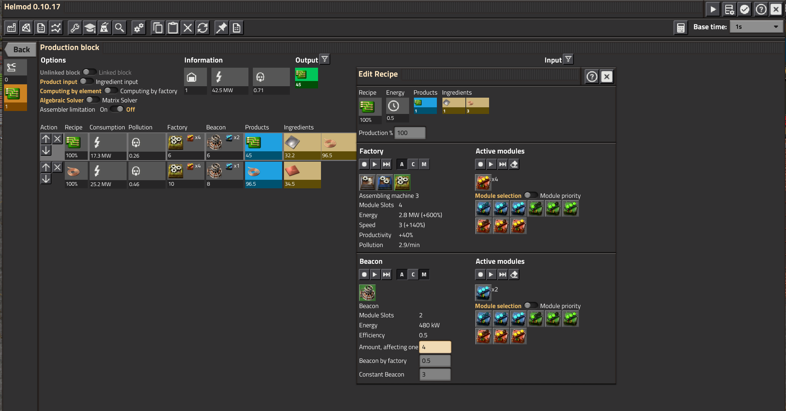786x411 pixels.
Task: Move electronic circuit recipe row up
Action: point(46,139)
